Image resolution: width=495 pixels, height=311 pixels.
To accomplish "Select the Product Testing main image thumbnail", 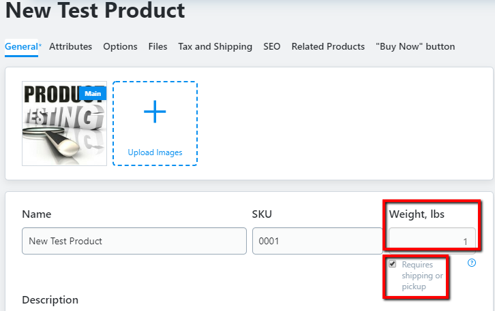I will [64, 124].
